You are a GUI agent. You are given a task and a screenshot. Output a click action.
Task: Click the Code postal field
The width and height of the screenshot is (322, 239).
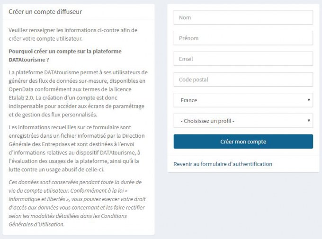(243, 80)
